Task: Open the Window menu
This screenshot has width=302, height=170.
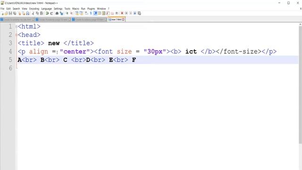Action: tap(101, 8)
